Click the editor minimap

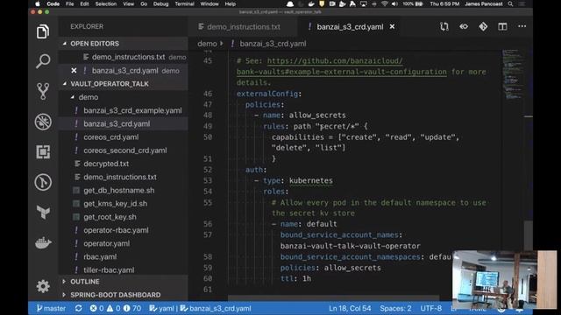click(513, 74)
